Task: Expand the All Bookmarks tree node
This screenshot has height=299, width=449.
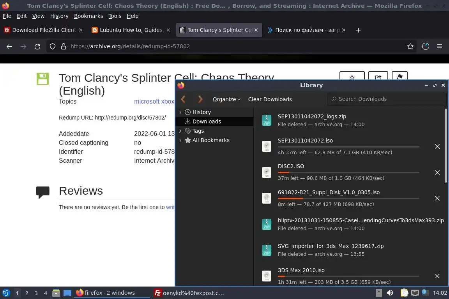Action: (180, 141)
